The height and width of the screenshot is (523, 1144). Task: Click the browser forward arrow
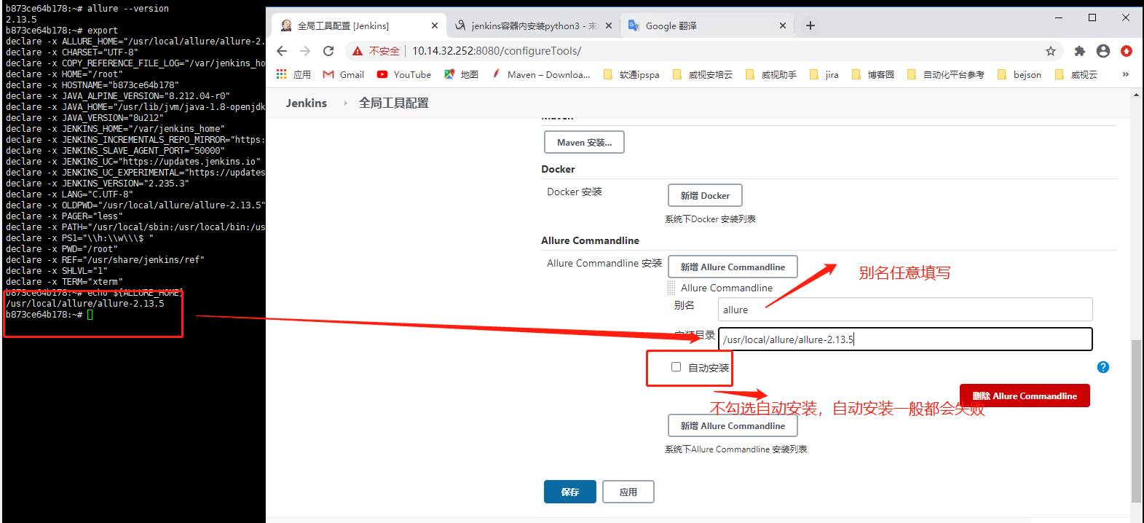tap(305, 51)
